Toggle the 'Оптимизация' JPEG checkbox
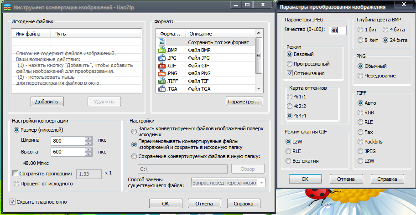This screenshot has height=215, width=416. (290, 73)
